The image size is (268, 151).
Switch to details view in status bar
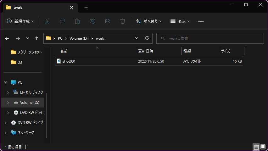256,147
